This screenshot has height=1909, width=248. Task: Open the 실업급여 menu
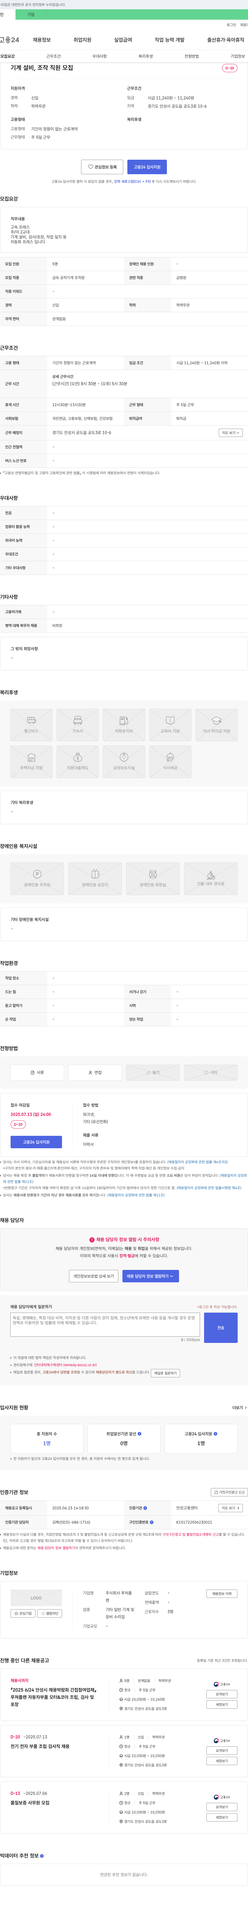(x=123, y=40)
